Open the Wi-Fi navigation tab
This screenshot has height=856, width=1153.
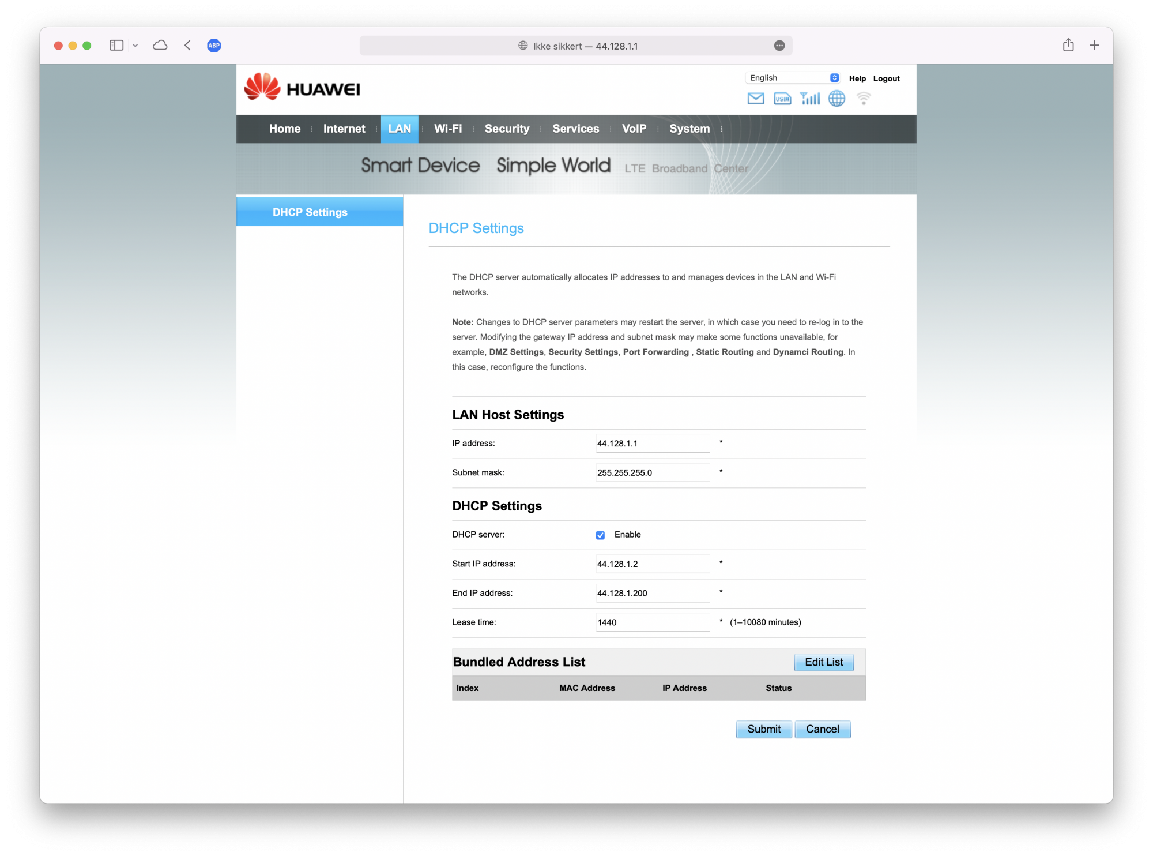tap(448, 129)
